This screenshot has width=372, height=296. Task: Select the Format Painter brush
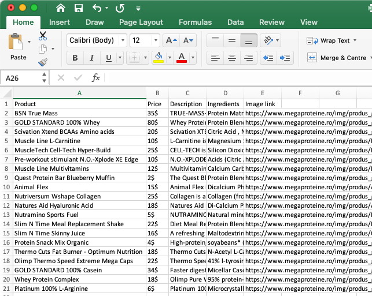pos(43,62)
